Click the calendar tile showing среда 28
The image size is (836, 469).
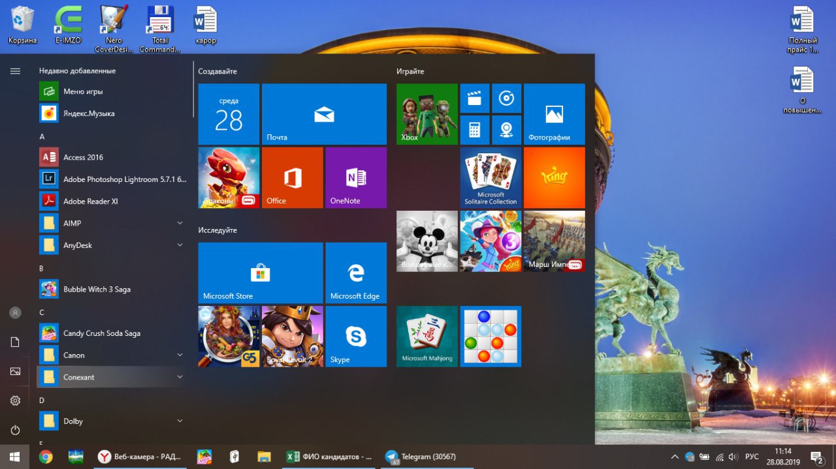coord(229,114)
